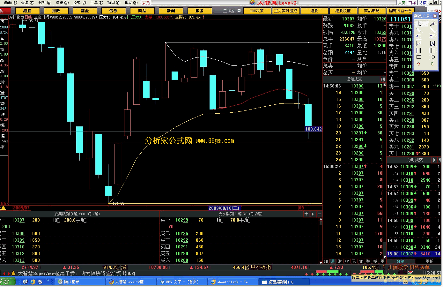
Task: Open WPS 文字 taskbar window
Action: point(182,282)
